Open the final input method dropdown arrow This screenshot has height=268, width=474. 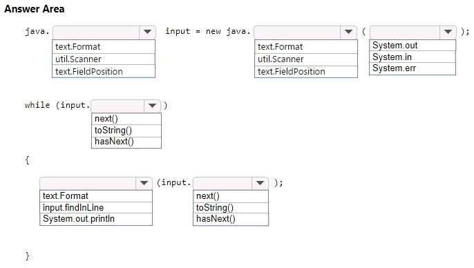pyautogui.click(x=260, y=183)
